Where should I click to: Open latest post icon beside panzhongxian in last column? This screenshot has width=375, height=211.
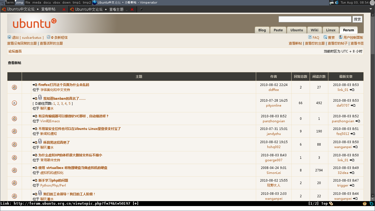pyautogui.click(x=358, y=121)
